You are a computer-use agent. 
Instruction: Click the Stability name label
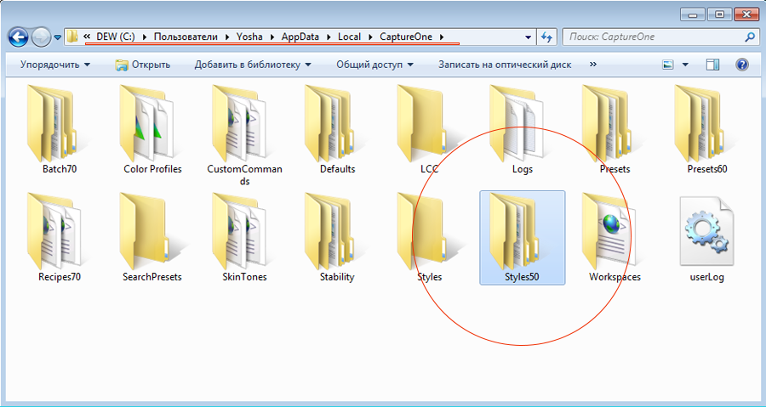(x=337, y=277)
